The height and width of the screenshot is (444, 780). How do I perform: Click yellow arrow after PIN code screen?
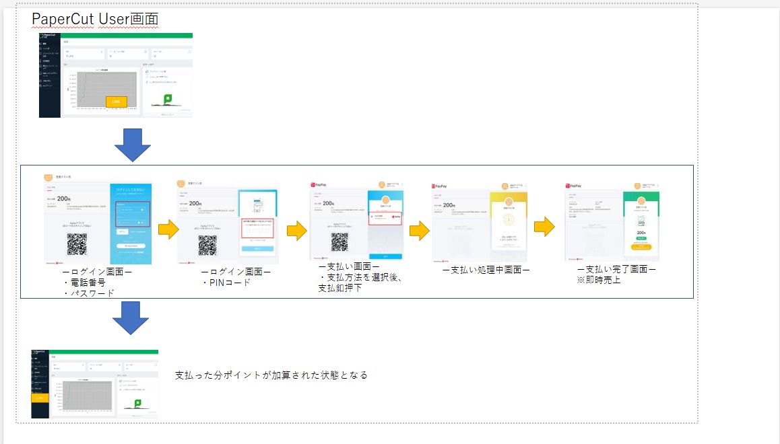click(296, 231)
